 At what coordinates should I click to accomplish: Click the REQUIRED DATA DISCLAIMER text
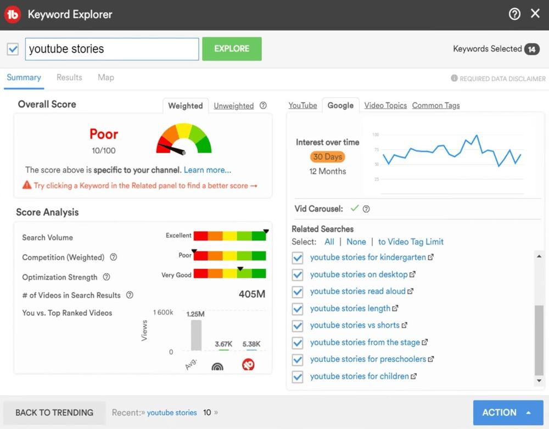tap(502, 79)
